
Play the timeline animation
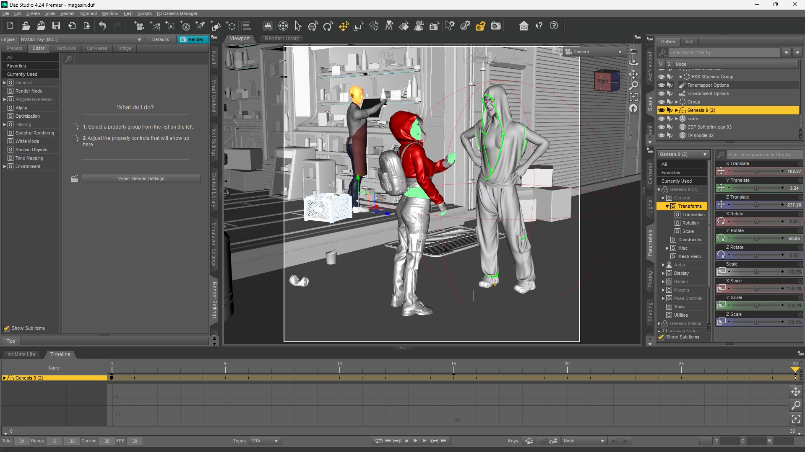click(x=415, y=441)
